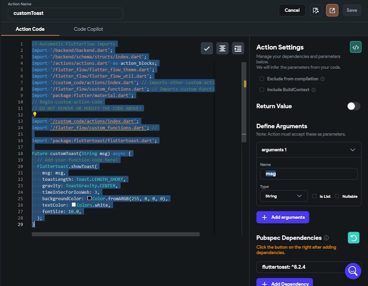Click the green code view icon
The image size is (368, 286).
point(355,47)
